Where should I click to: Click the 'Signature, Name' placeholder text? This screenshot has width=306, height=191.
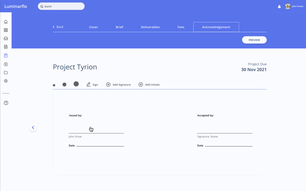point(207,137)
